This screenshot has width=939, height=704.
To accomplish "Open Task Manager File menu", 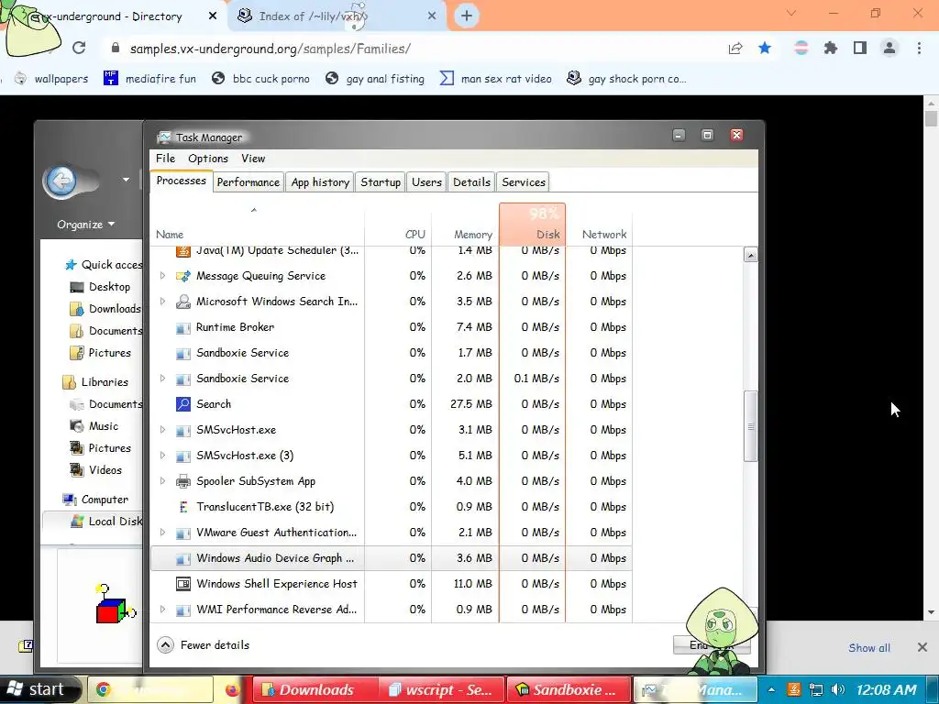I will (x=165, y=159).
